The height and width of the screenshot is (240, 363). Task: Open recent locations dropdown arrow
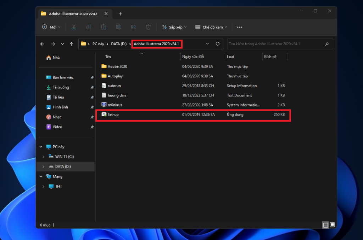(x=62, y=44)
